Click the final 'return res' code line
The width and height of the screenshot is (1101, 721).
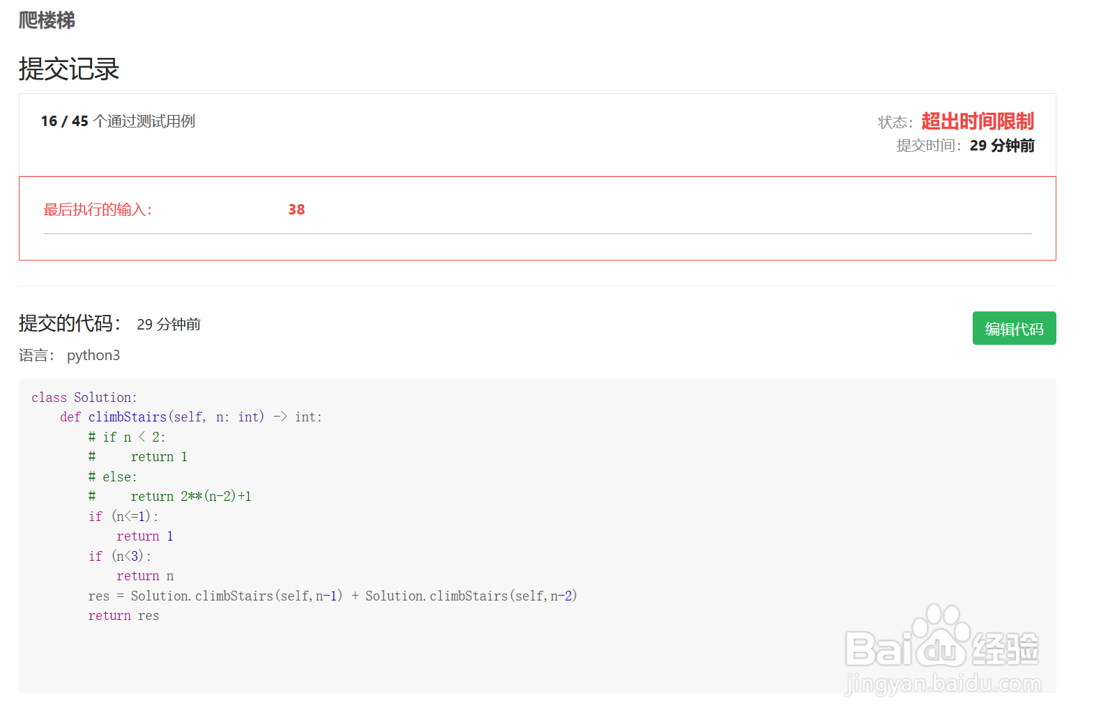123,615
